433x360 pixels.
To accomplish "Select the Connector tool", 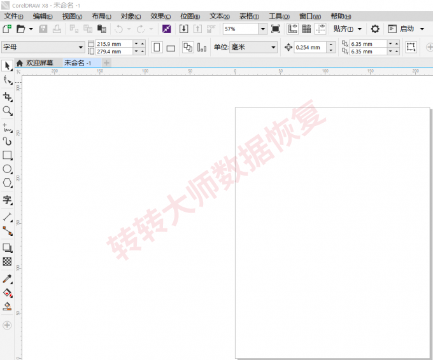I will tap(7, 231).
